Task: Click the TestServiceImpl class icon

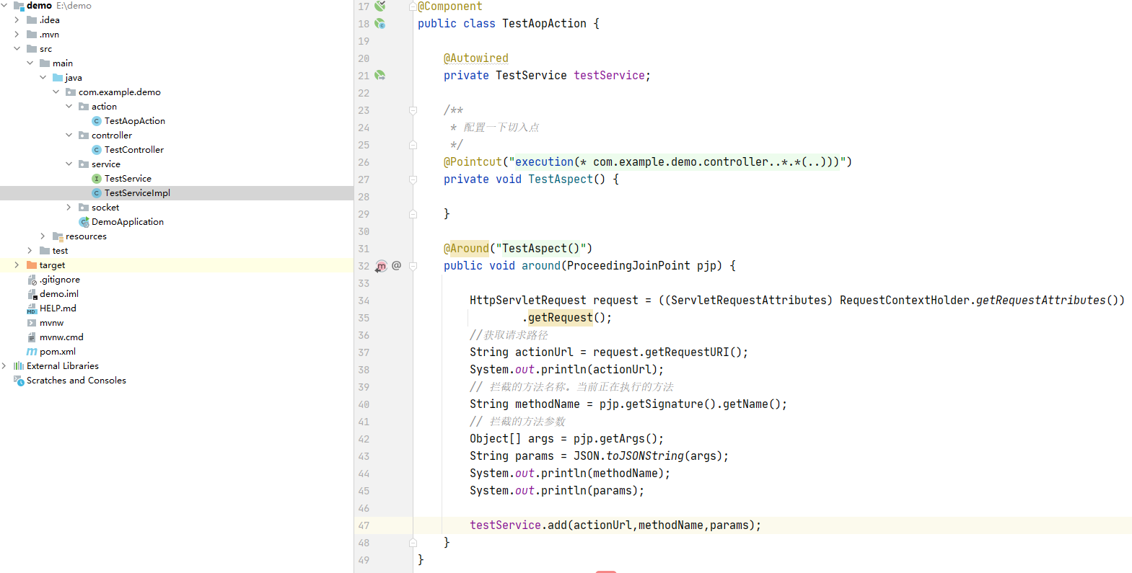Action: click(97, 193)
